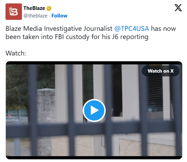The height and width of the screenshot is (162, 187).
Task: Click the red flame B logo
Action: (x=14, y=12)
